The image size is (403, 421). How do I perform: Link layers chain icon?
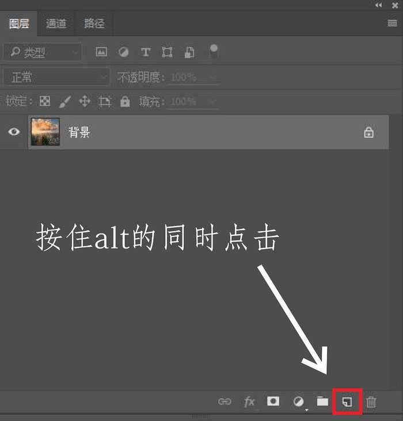tap(225, 401)
